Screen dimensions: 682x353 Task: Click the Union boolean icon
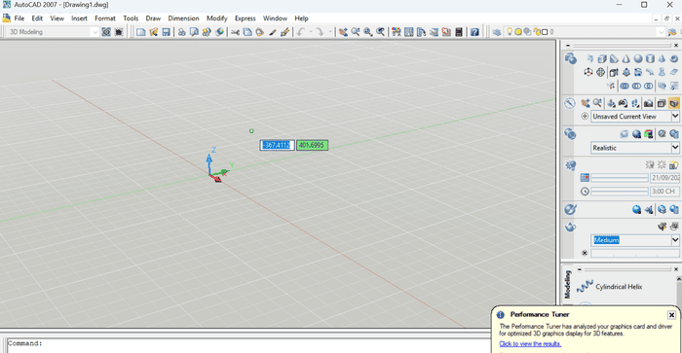625,86
